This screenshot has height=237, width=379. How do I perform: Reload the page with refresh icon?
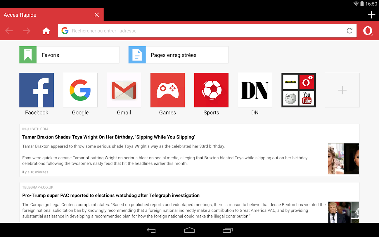tap(350, 31)
